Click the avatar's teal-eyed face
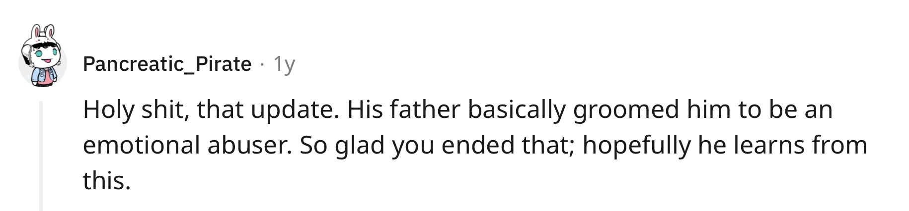 click(x=45, y=54)
